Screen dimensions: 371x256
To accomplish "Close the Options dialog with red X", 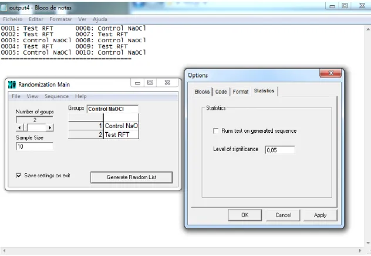I will point(330,73).
